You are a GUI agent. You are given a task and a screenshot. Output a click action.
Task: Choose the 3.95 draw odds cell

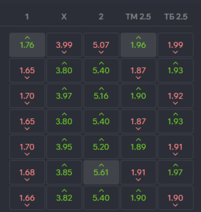pos(64,147)
